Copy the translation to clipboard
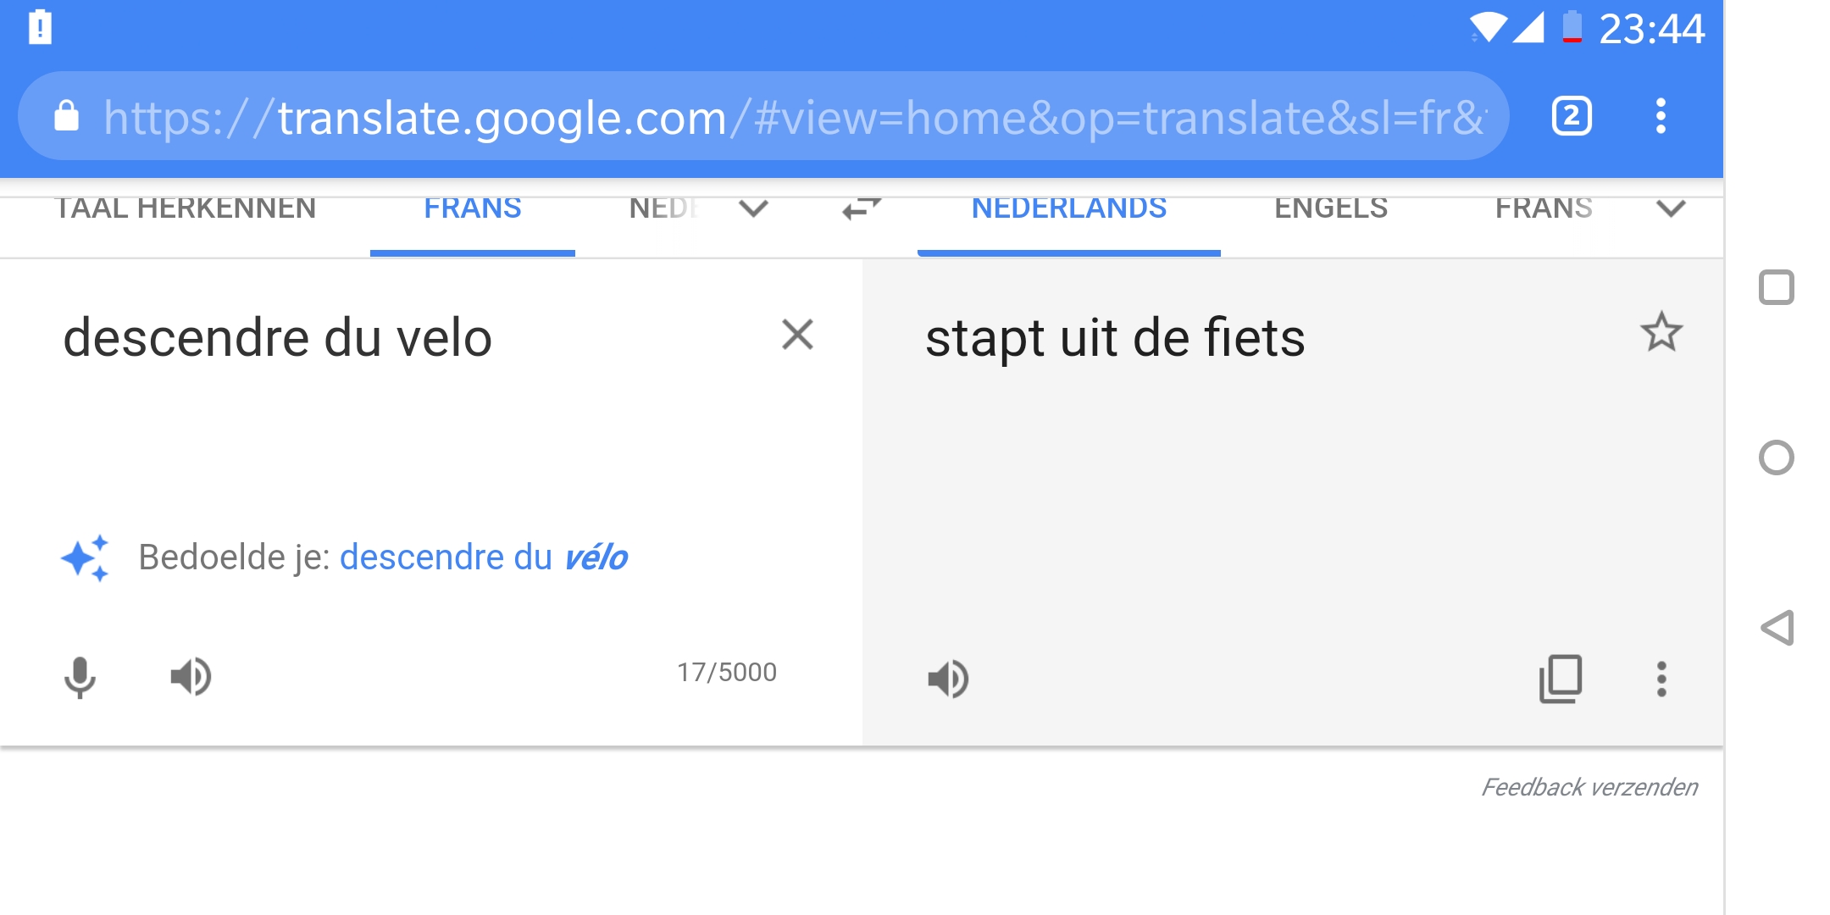1830x915 pixels. 1560,679
